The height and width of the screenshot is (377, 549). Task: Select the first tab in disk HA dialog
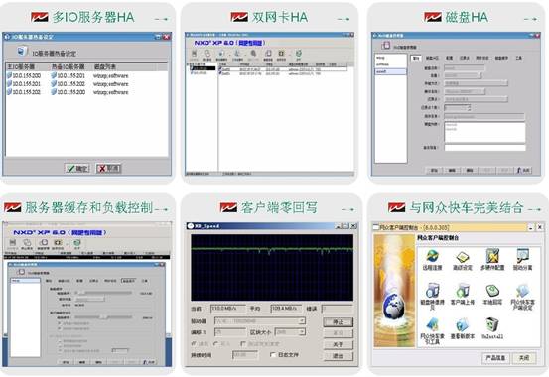tap(416, 58)
